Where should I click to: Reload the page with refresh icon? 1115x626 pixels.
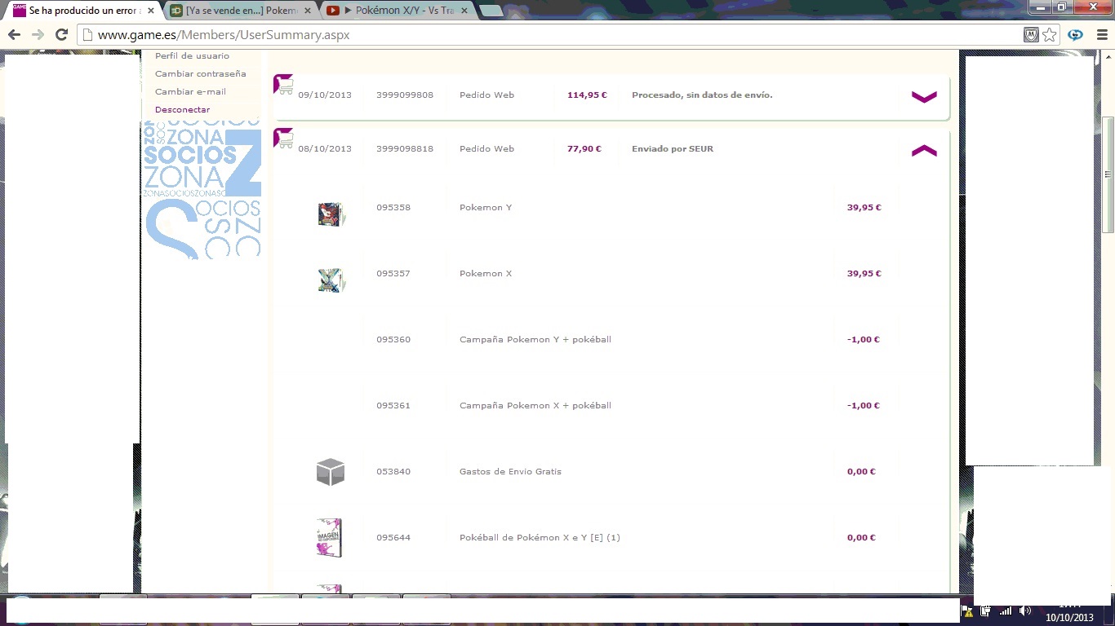coord(61,35)
